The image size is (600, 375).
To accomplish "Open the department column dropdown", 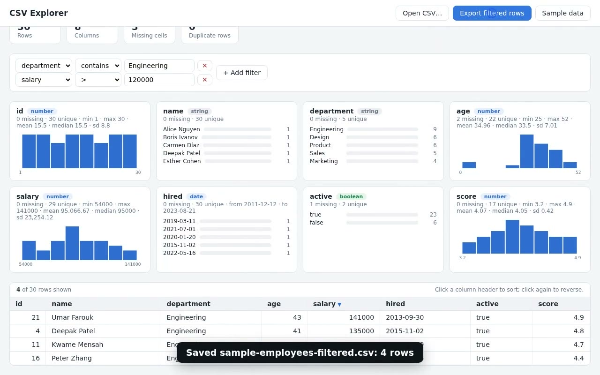I will pos(44,66).
